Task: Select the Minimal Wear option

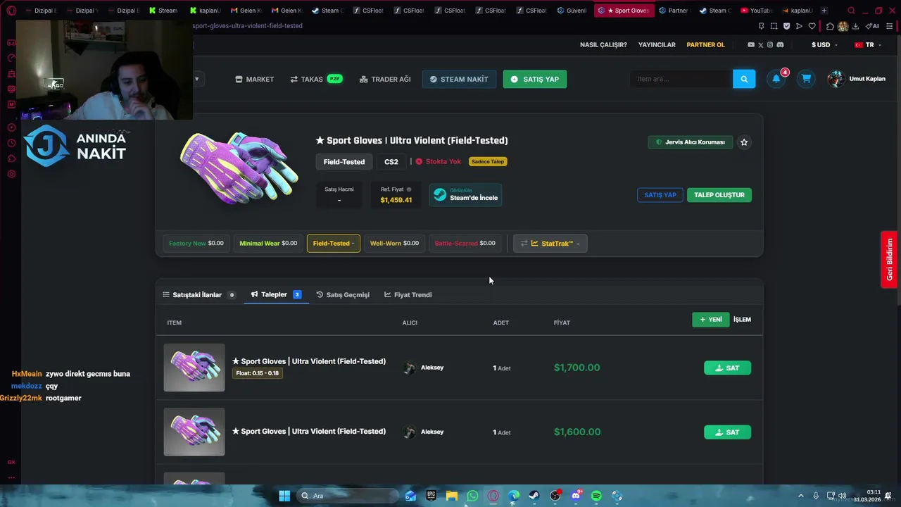Action: pos(268,244)
